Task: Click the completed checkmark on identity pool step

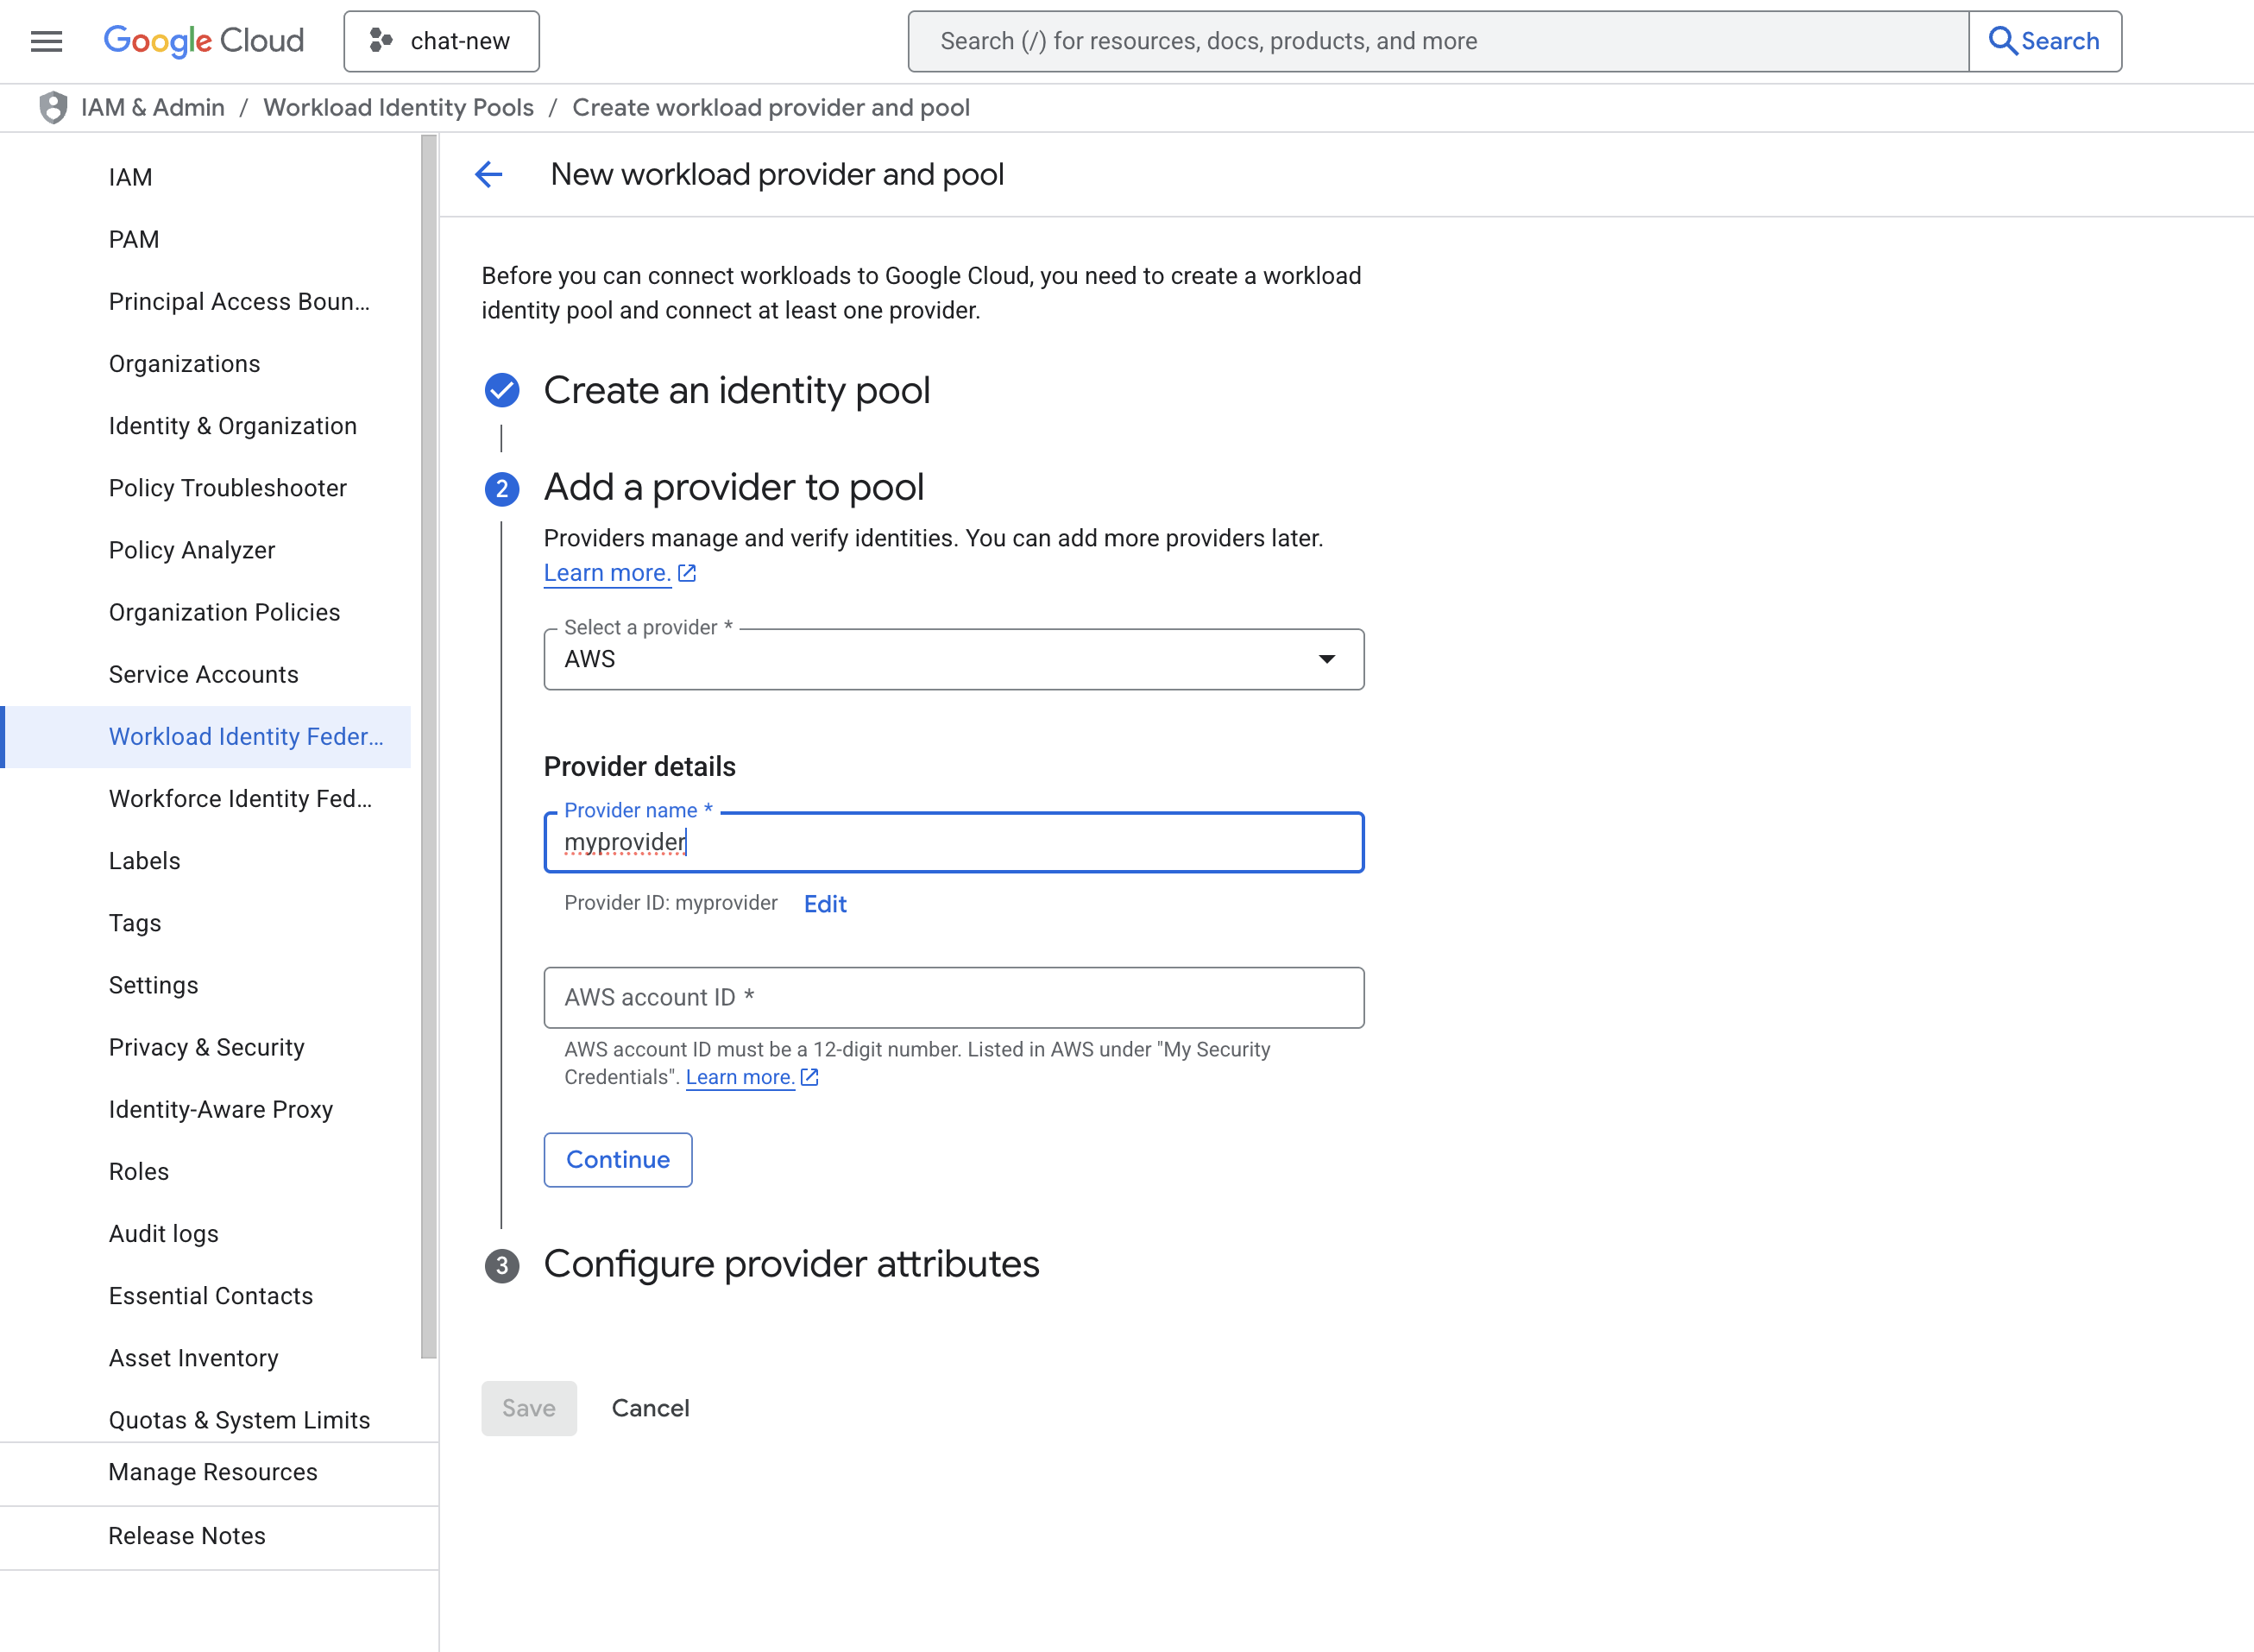Action: tap(501, 391)
